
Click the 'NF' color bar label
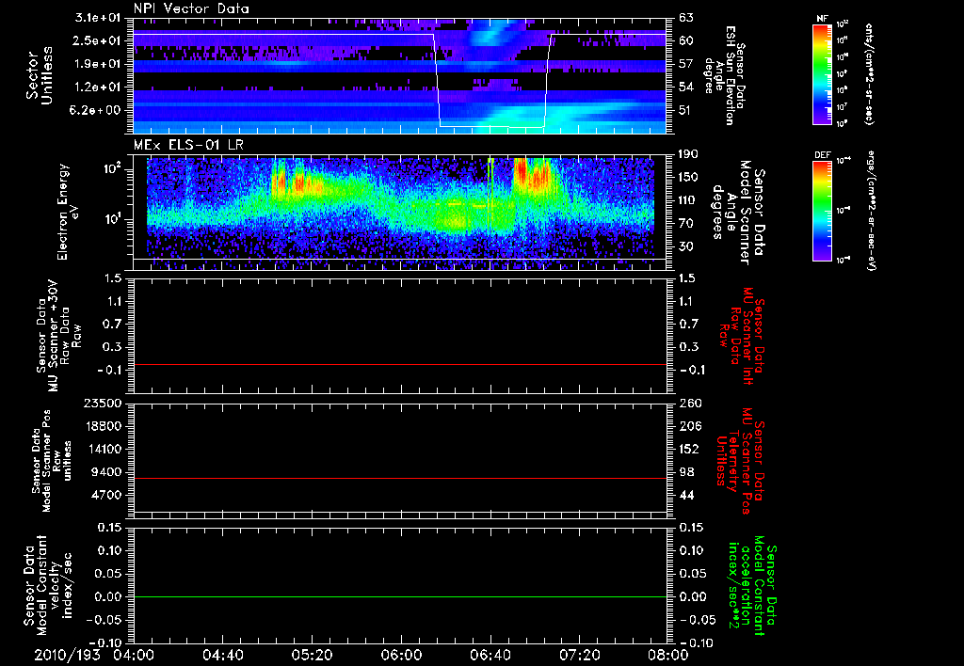pyautogui.click(x=822, y=19)
